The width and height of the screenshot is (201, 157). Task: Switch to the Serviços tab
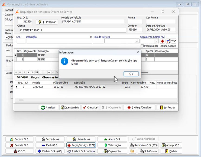23,77
